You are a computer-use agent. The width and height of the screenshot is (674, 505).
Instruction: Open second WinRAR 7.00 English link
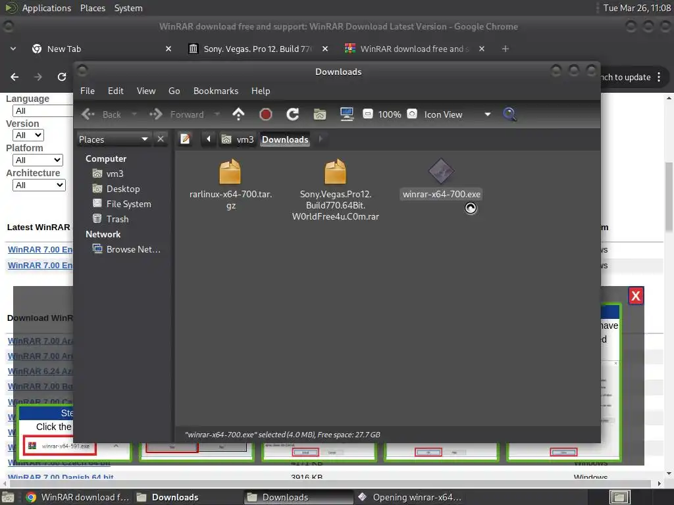tap(40, 266)
